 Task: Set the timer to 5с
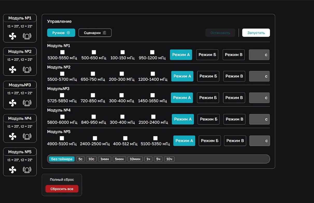point(80,159)
